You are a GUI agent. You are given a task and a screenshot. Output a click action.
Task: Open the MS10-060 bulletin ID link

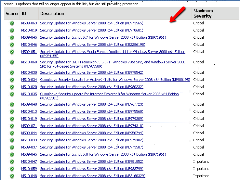(29, 62)
